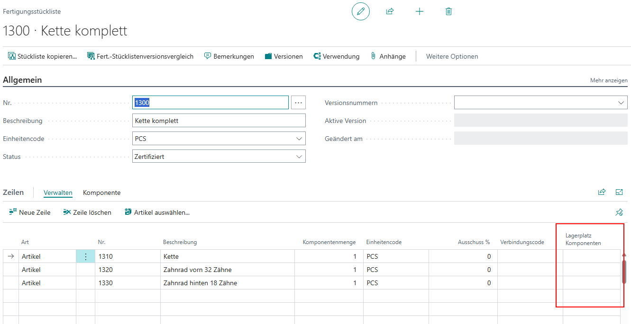Click the plus icon to create new
The image size is (631, 324).
419,11
